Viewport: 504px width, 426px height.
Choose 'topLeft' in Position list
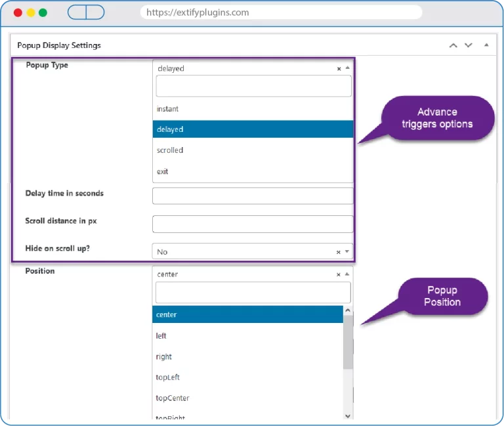pyautogui.click(x=247, y=377)
